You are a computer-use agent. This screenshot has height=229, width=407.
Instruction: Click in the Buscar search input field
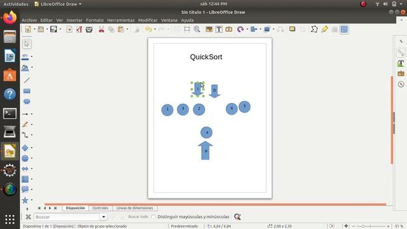coord(67,217)
